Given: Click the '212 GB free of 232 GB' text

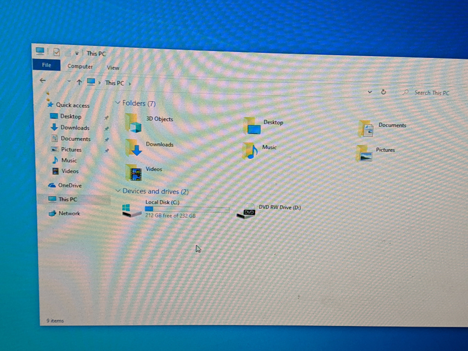Looking at the screenshot, I should pyautogui.click(x=170, y=215).
